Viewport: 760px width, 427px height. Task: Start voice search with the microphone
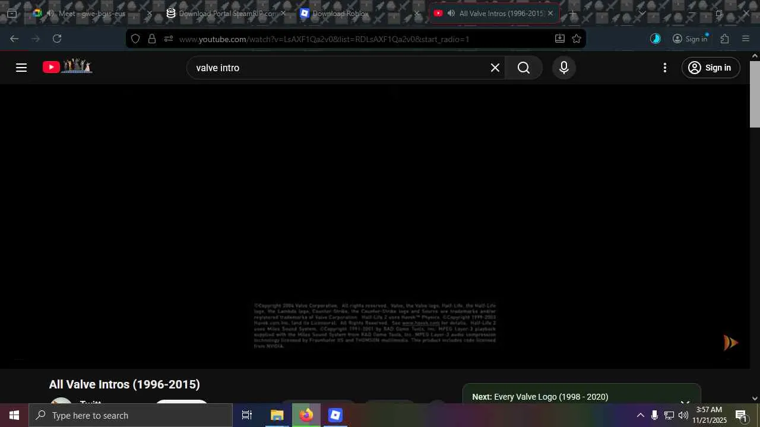point(564,68)
